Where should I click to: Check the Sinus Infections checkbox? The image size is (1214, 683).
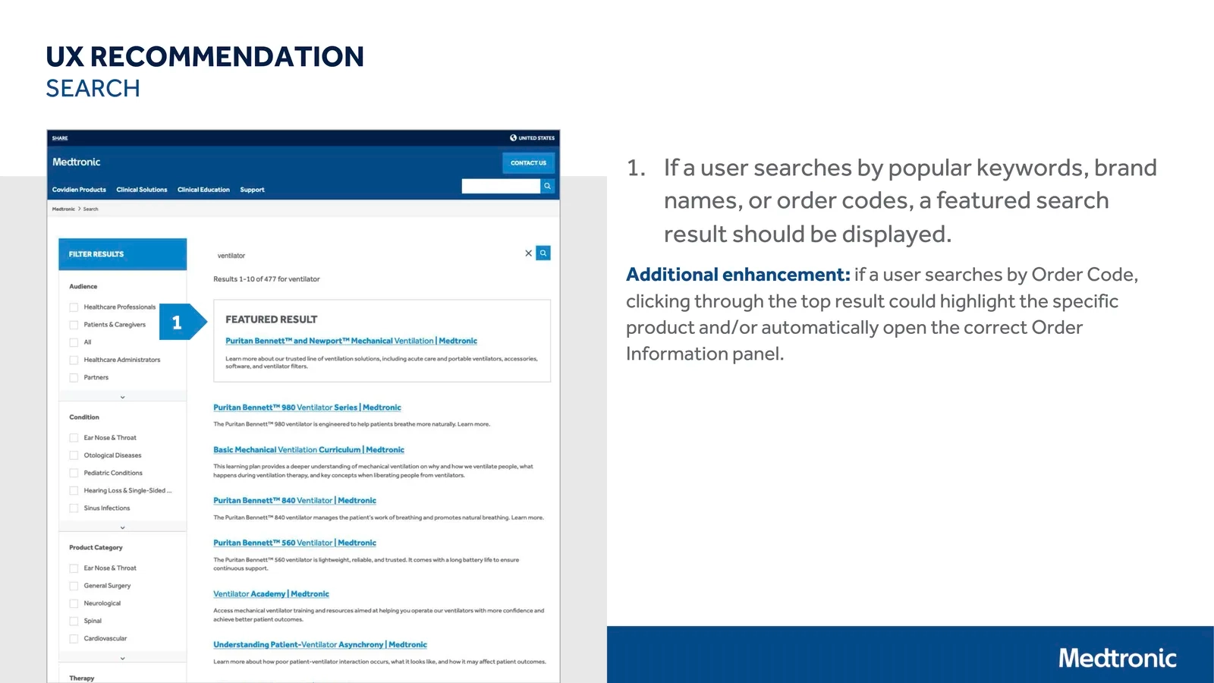coord(74,508)
